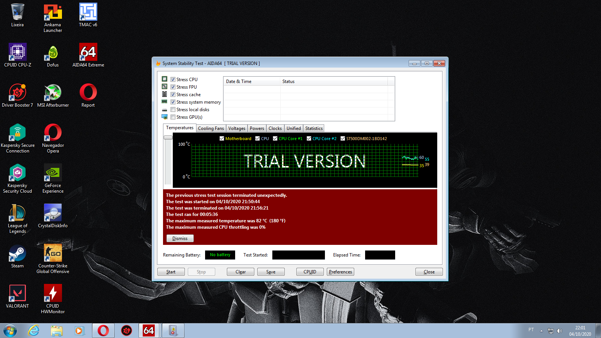This screenshot has height=338, width=601.
Task: Launch Driver Booster 7 from the desktop
Action: point(17,95)
